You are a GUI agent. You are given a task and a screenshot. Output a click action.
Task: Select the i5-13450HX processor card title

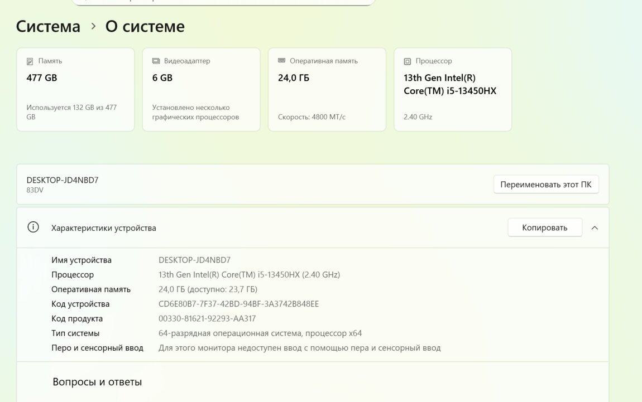(449, 84)
